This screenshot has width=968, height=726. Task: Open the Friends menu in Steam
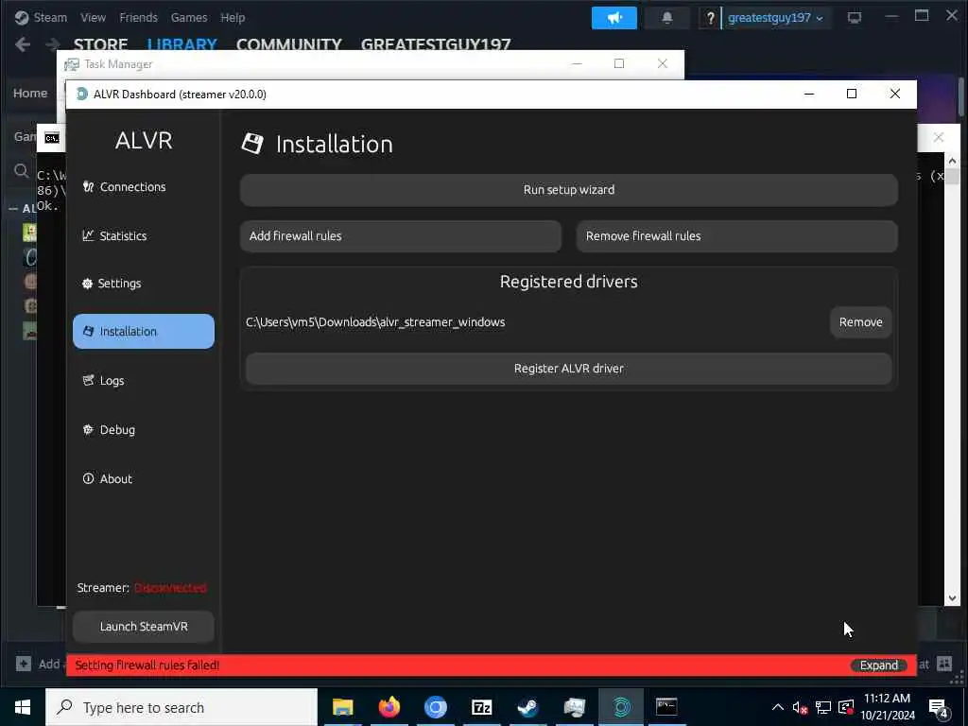(138, 17)
